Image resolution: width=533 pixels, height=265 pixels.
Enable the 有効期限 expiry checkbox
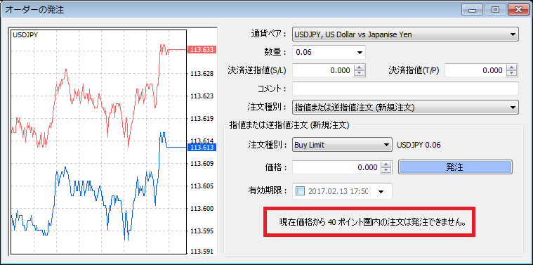pyautogui.click(x=301, y=191)
